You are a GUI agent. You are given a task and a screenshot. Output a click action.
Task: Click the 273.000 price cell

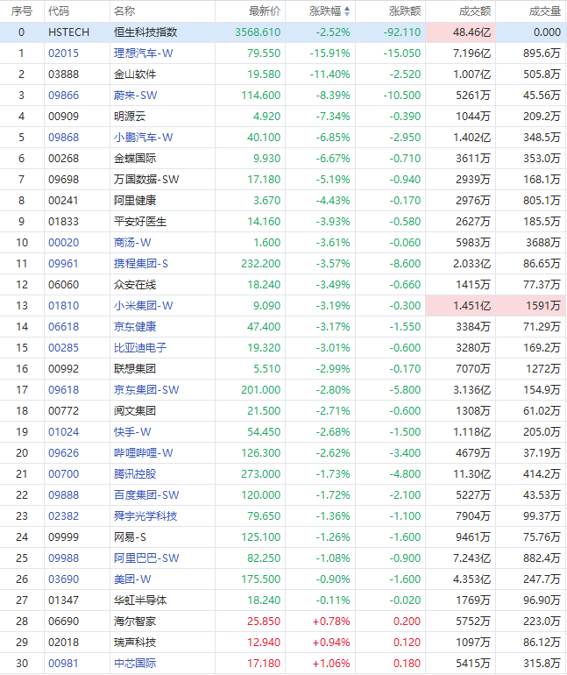coord(260,474)
